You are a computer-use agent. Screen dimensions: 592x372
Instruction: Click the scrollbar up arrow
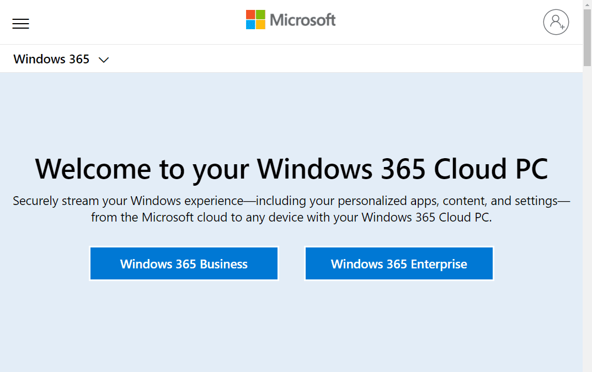coord(587,4)
